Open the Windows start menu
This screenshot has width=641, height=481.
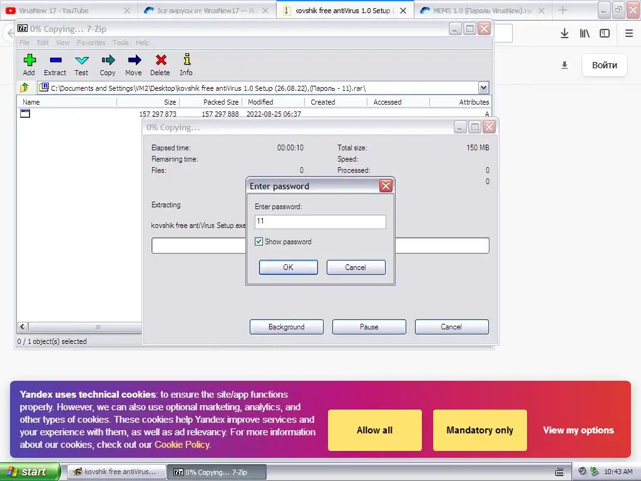[29, 472]
